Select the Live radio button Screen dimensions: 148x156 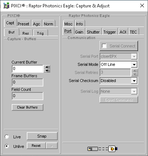pyautogui.click(x=7, y=136)
